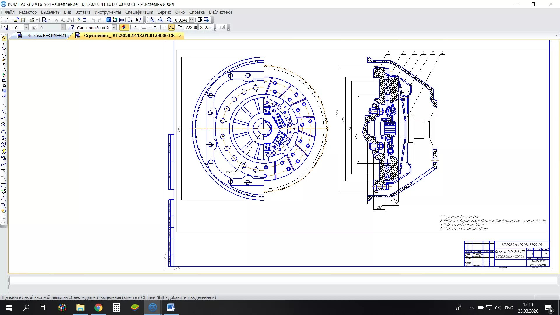Viewport: 560px width, 315px height.
Task: Close the Сцепление document tab
Action: (x=180, y=36)
